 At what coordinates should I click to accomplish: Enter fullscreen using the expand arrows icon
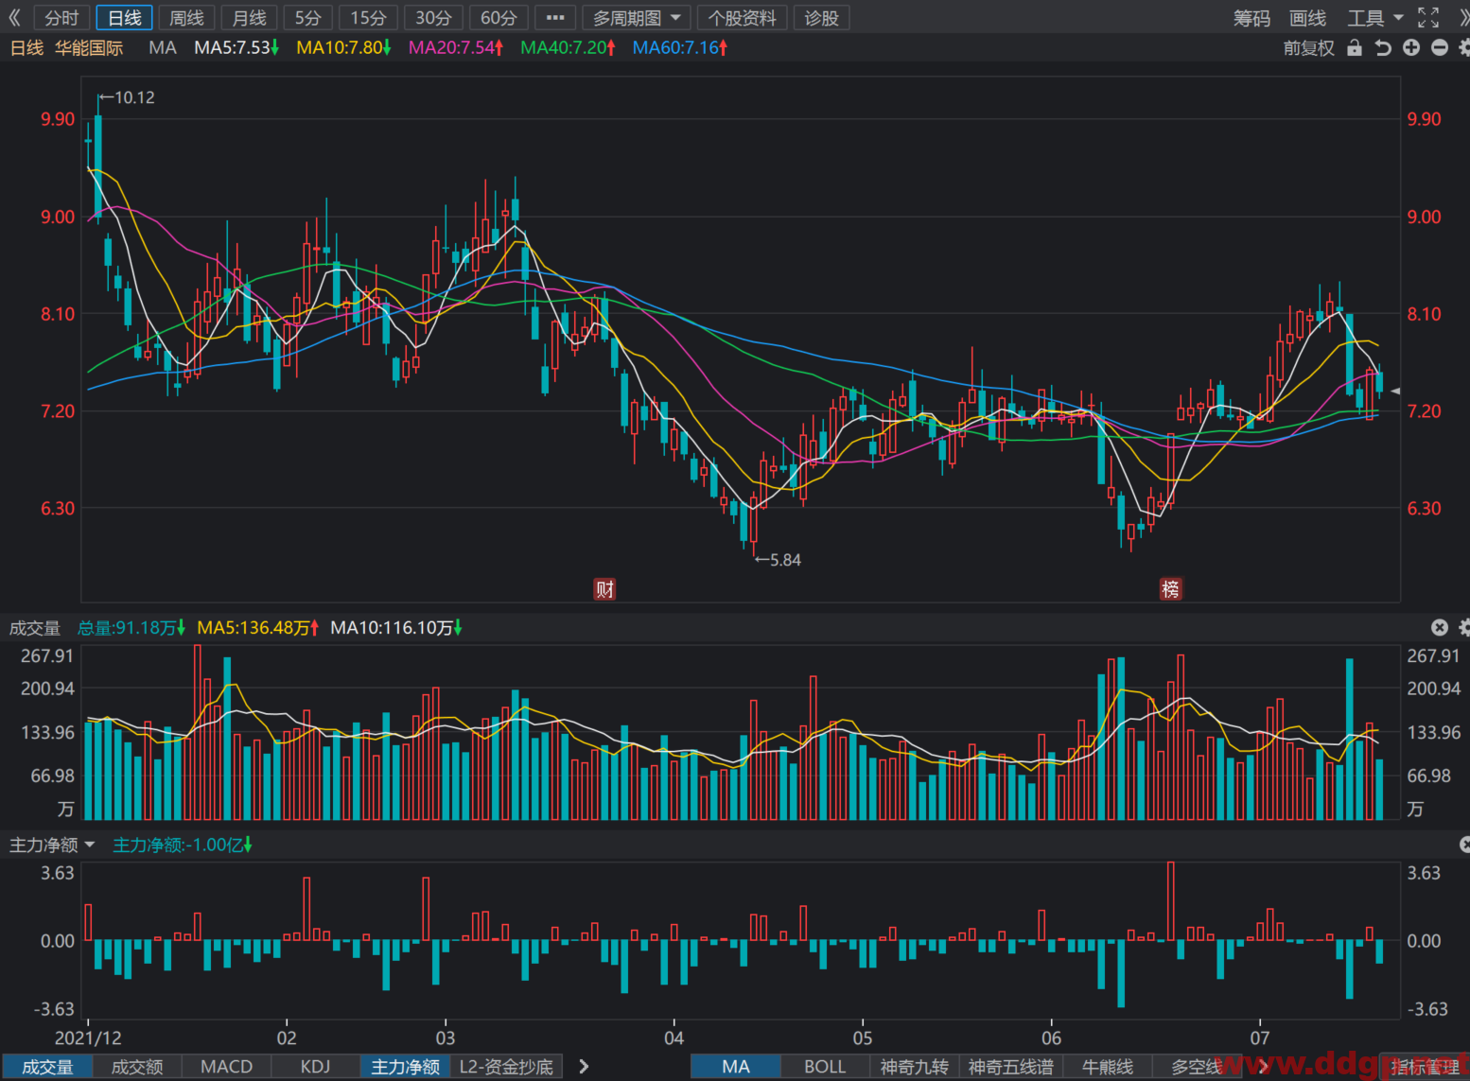coord(1428,17)
